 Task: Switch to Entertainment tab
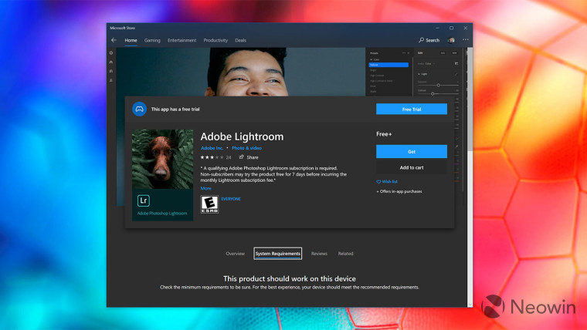[182, 40]
